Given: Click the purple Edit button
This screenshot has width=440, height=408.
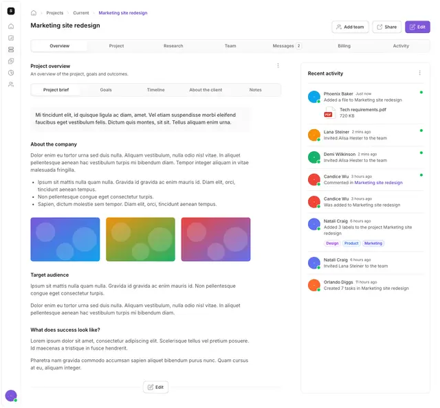Looking at the screenshot, I should 417,27.
